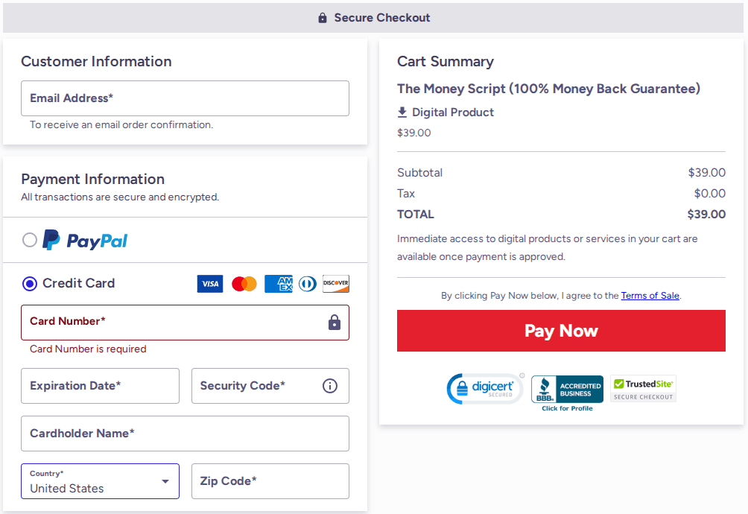
Task: Click the Discover card logo
Action: pyautogui.click(x=336, y=284)
